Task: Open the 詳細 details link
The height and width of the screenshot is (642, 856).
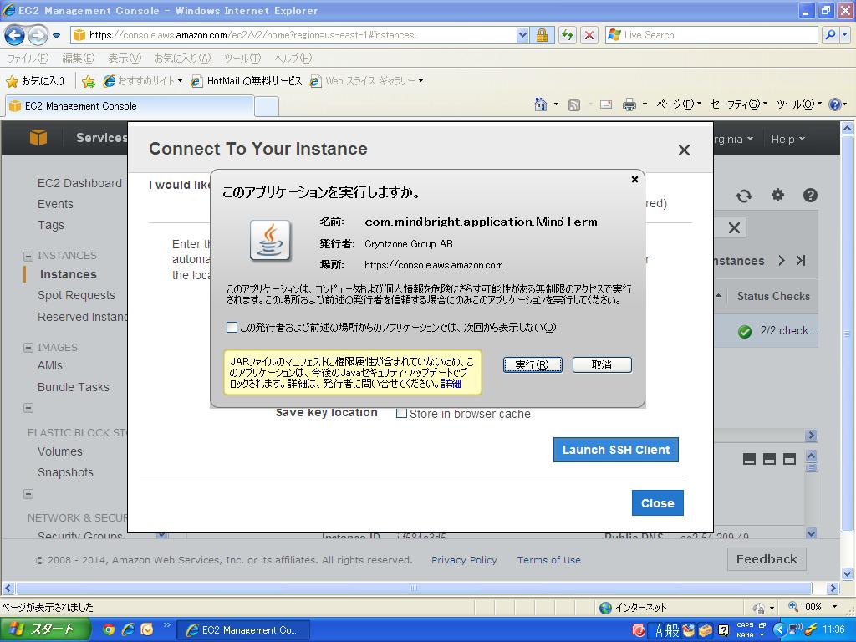Action: pyautogui.click(x=451, y=383)
